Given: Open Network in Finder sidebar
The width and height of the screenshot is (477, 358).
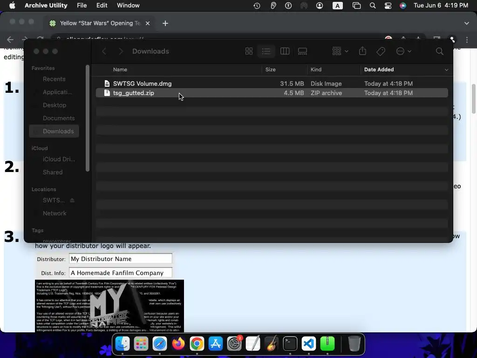Looking at the screenshot, I should [x=54, y=213].
